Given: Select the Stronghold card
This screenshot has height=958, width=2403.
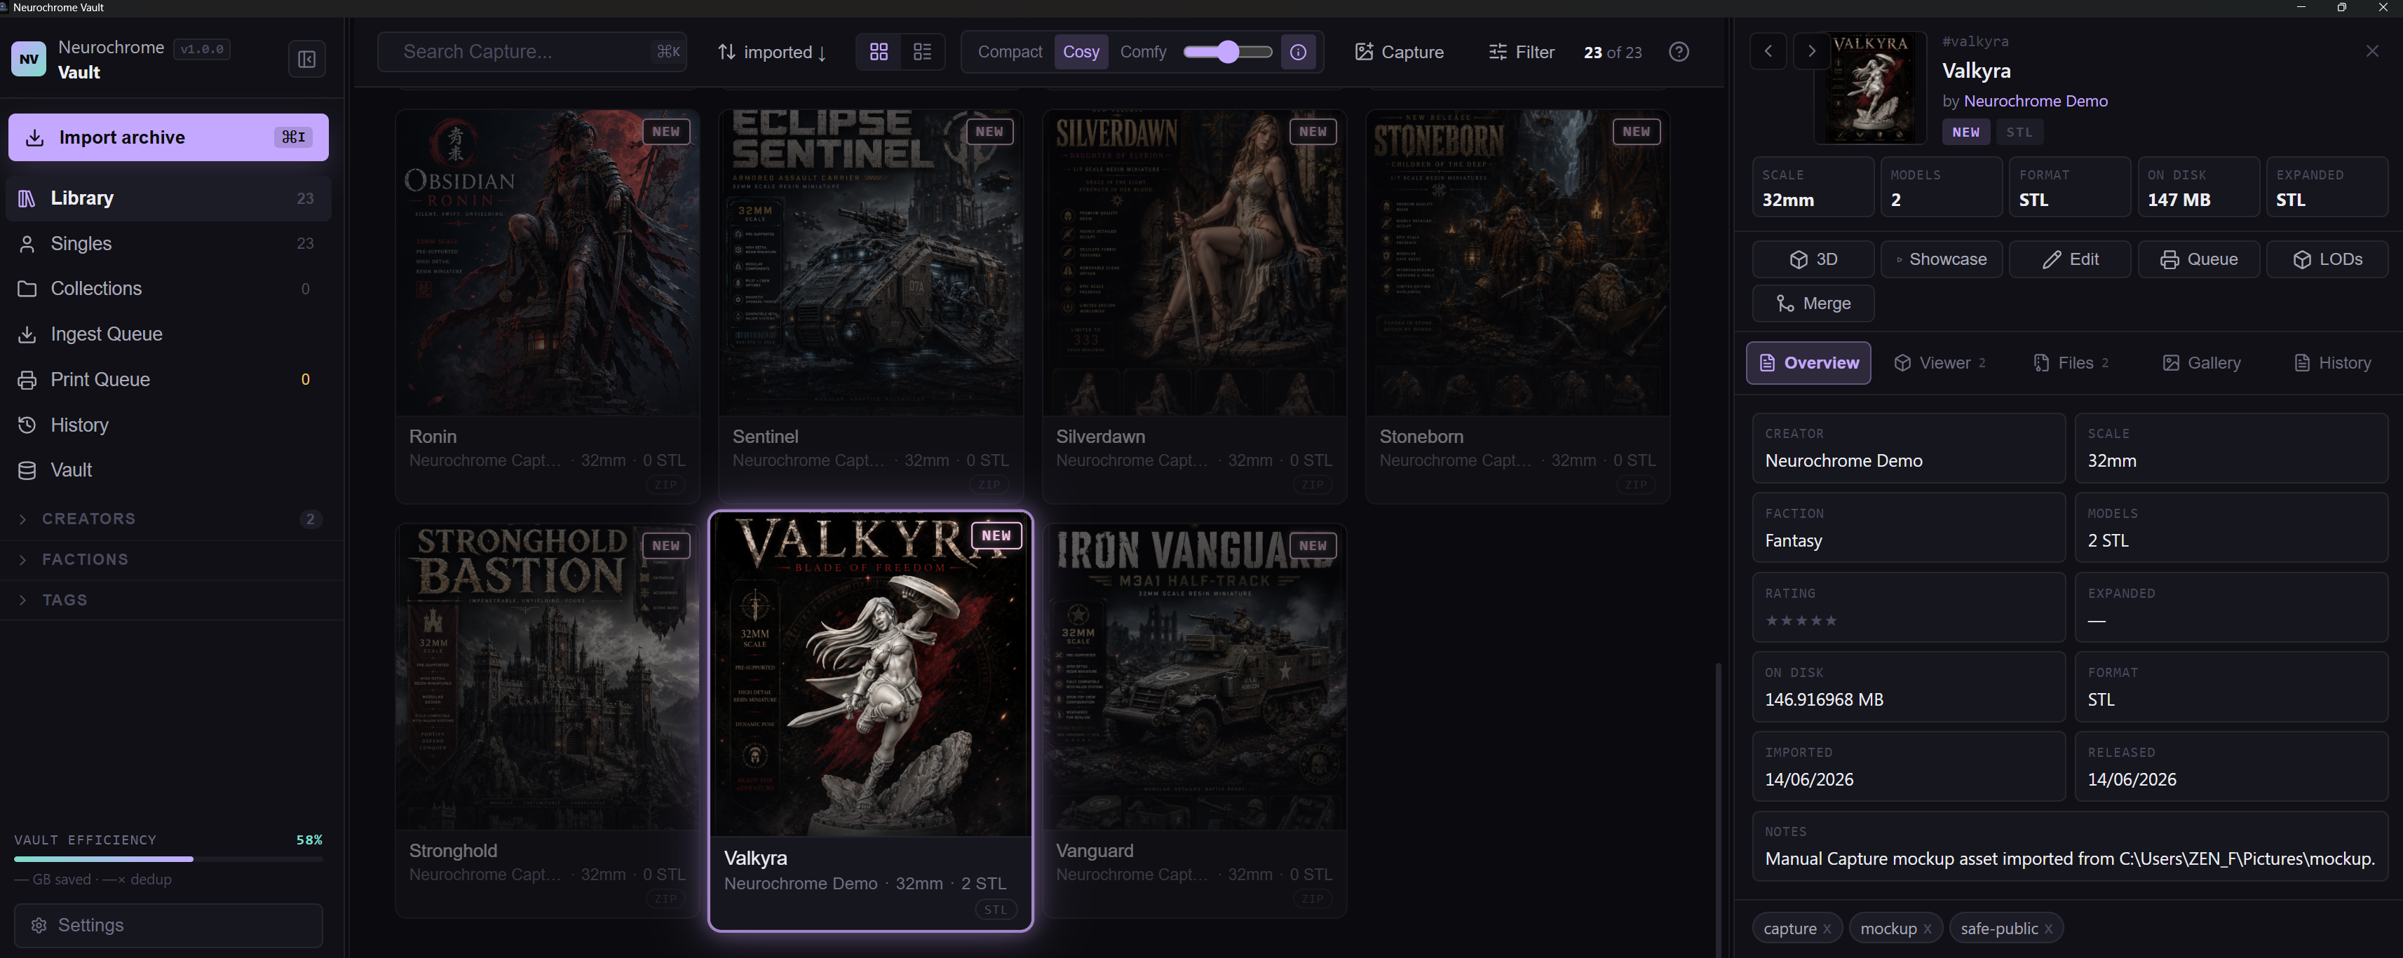Looking at the screenshot, I should [x=548, y=720].
